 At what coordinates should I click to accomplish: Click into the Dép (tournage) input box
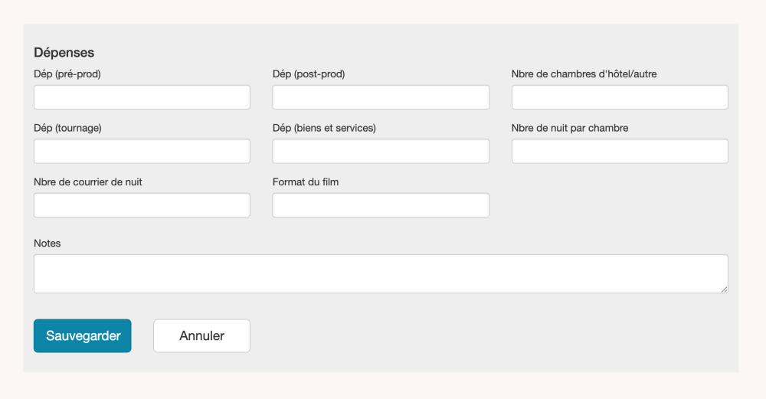point(142,151)
